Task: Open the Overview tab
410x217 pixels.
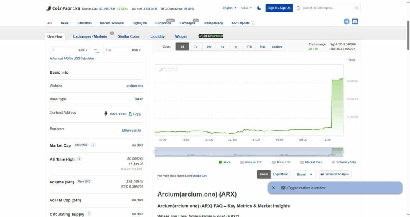Action: point(55,36)
